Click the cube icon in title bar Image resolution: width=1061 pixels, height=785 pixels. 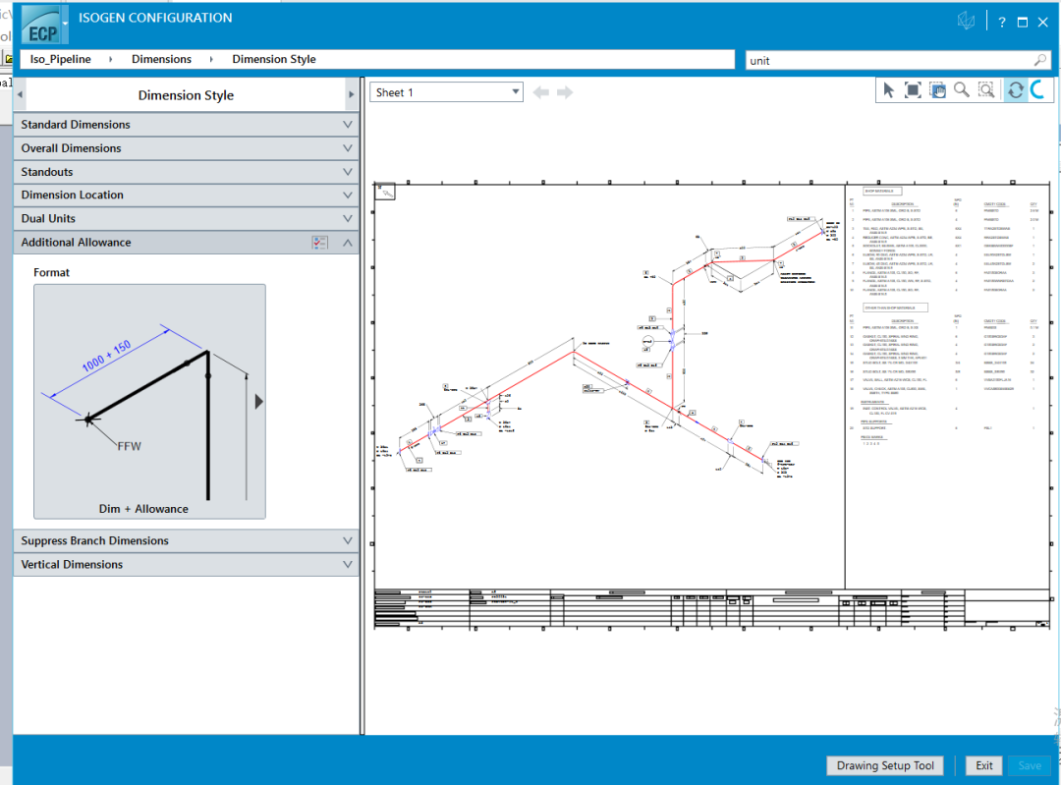[967, 21]
